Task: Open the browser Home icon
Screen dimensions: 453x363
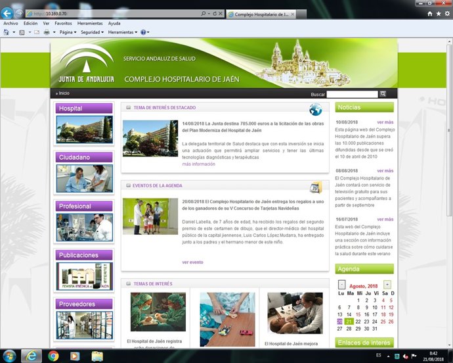Action: point(430,14)
